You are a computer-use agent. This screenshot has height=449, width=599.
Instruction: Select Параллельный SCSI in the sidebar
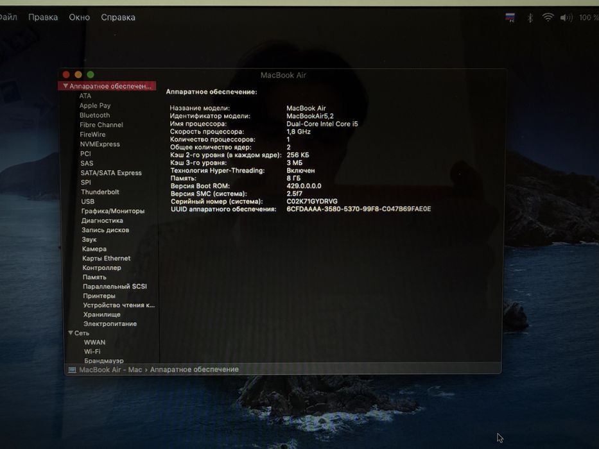click(115, 286)
